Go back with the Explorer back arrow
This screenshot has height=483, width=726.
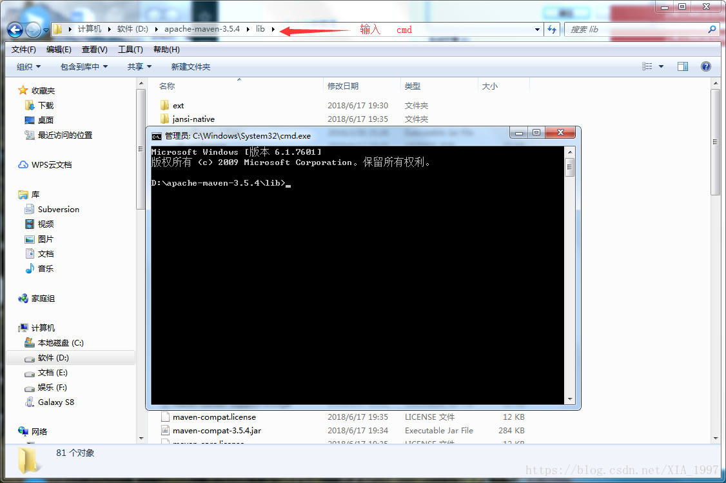(x=15, y=30)
